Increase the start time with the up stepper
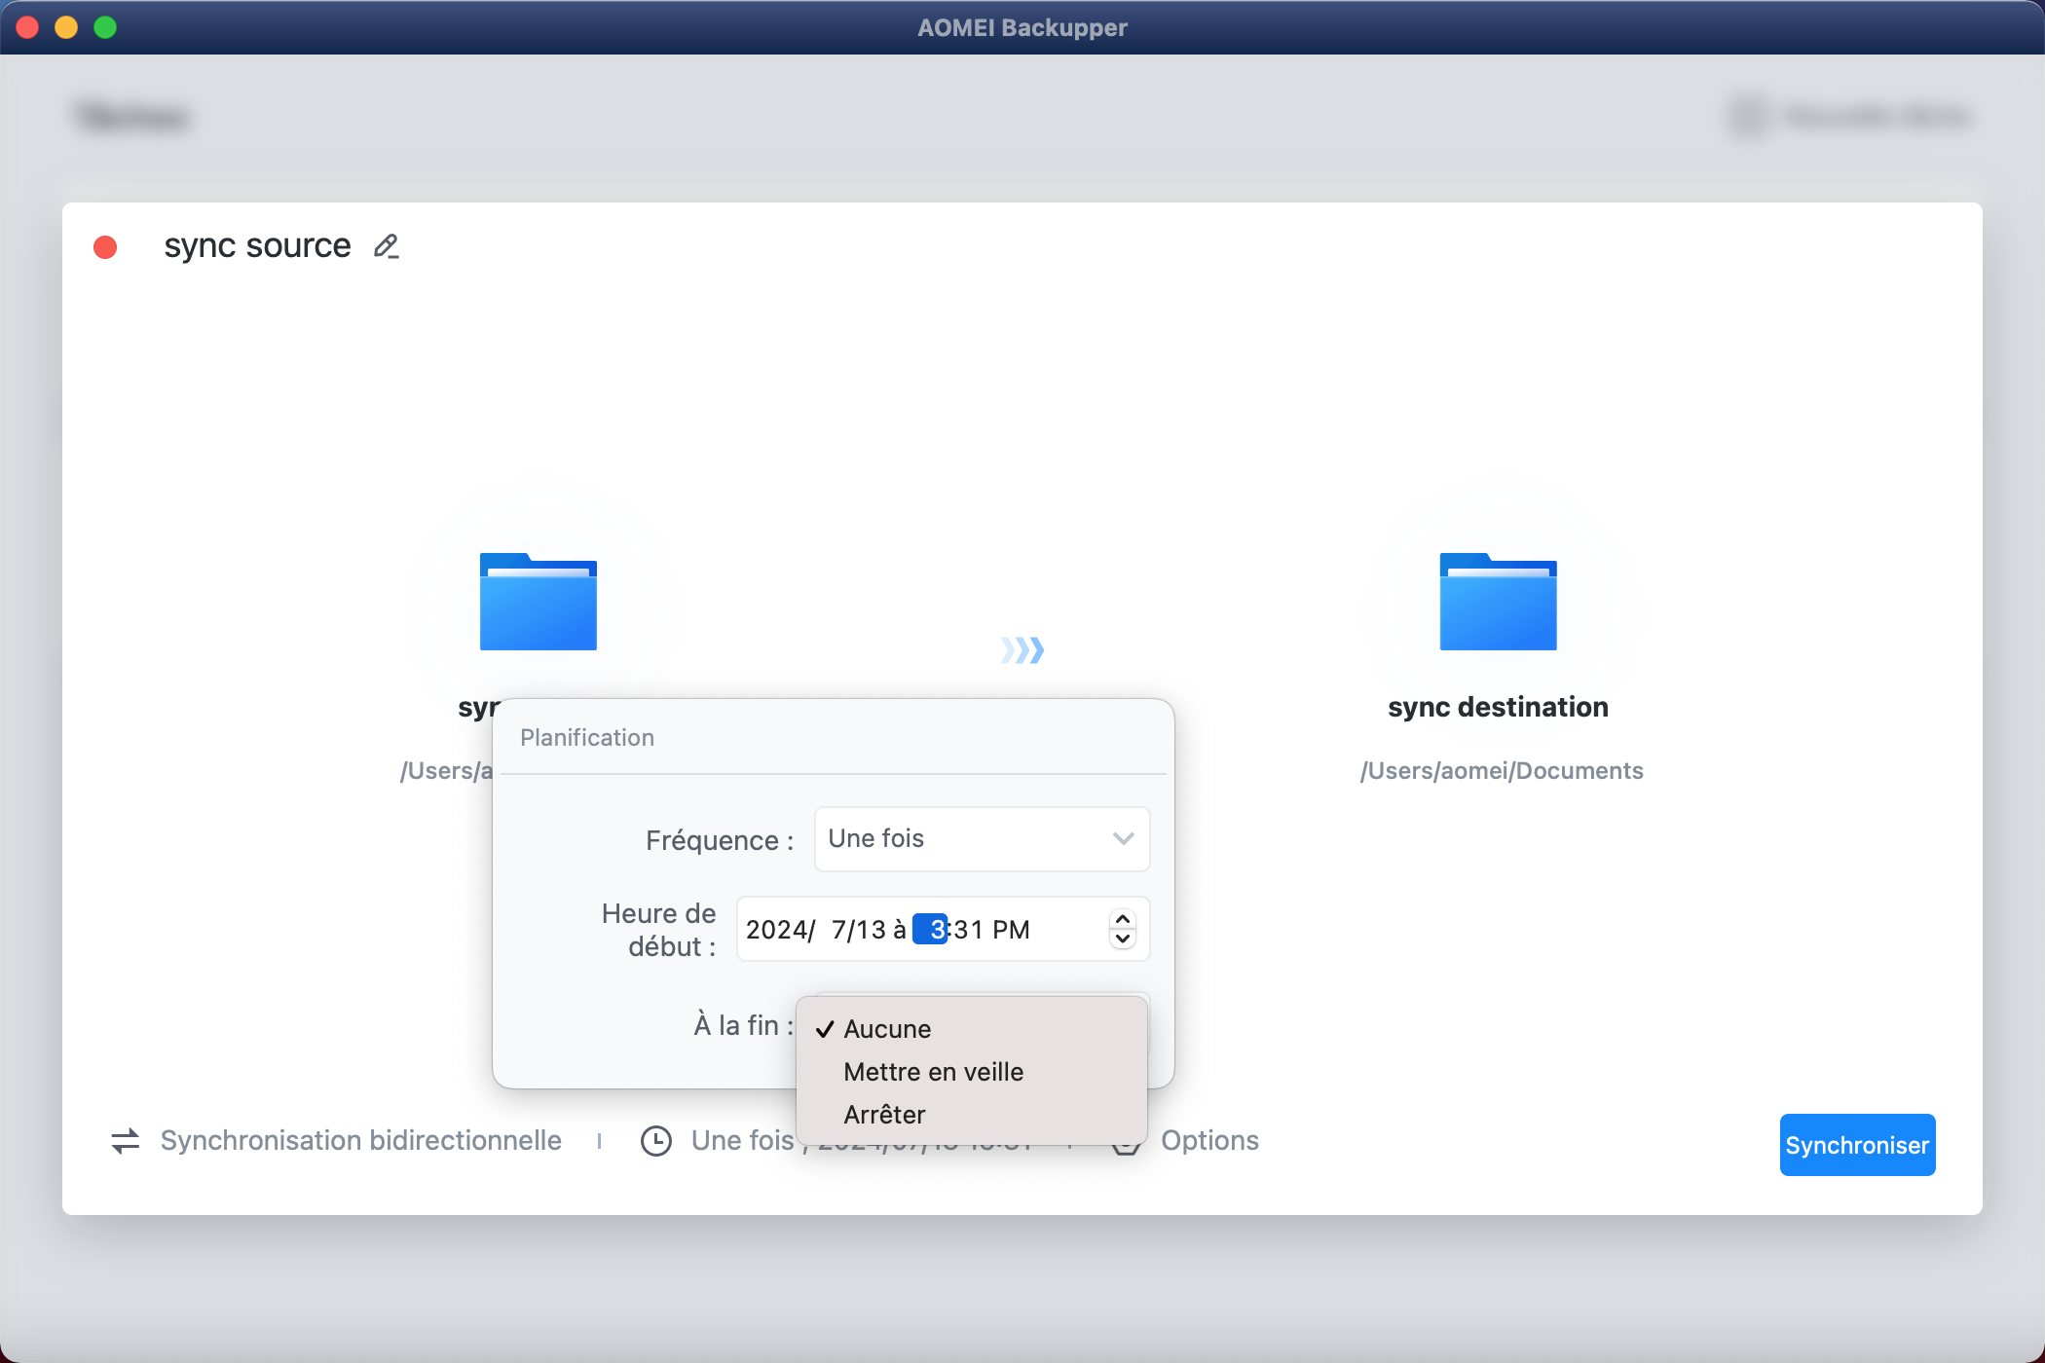 coord(1123,919)
